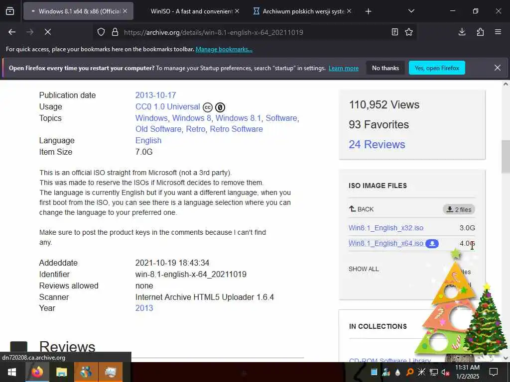Stop loading the current page
Image resolution: width=510 pixels, height=382 pixels.
47,32
